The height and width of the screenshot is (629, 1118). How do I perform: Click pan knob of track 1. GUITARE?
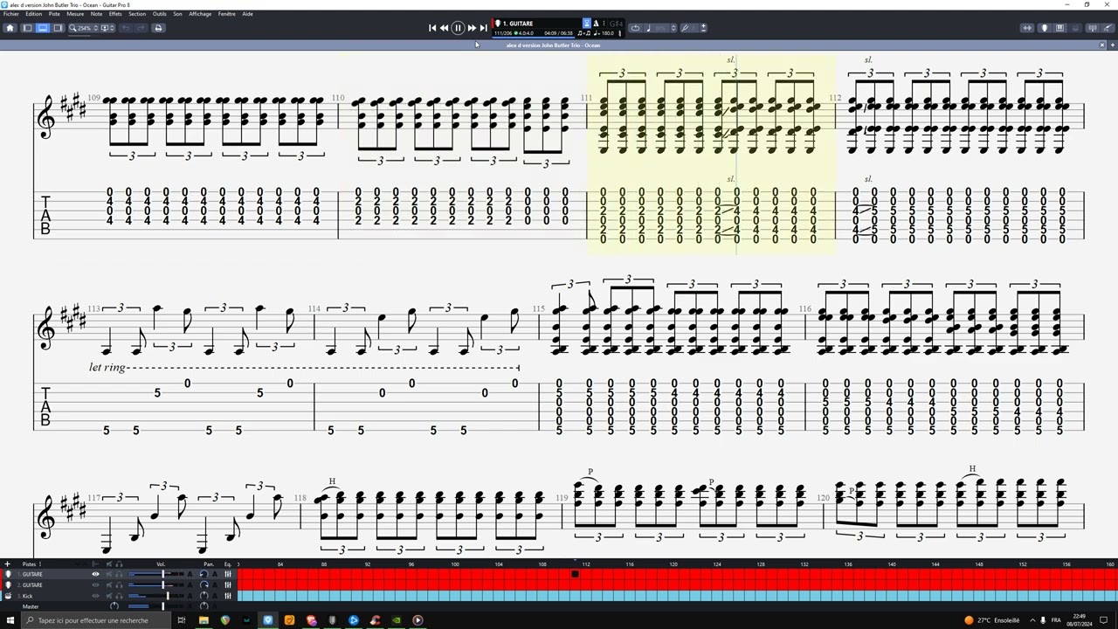click(204, 574)
